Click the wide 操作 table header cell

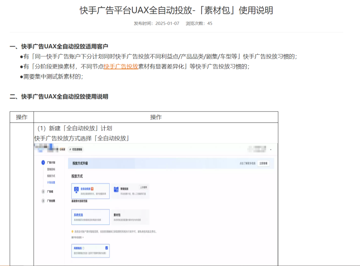(156, 117)
